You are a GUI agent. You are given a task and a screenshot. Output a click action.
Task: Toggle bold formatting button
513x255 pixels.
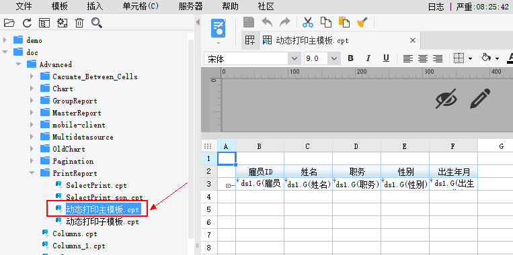click(351, 58)
